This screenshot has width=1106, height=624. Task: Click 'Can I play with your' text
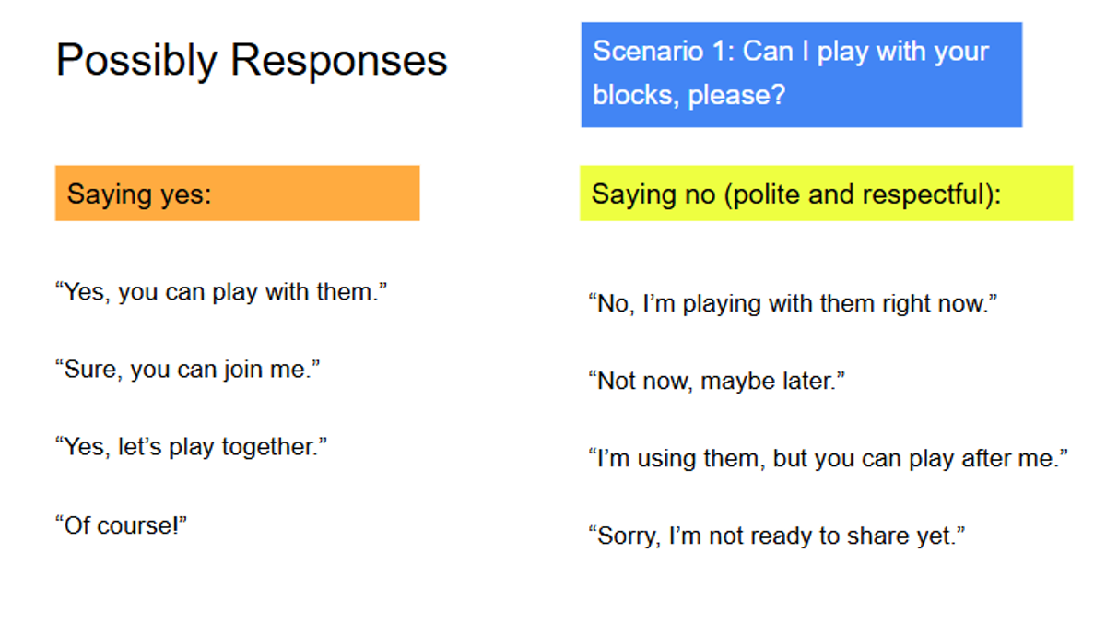865,52
